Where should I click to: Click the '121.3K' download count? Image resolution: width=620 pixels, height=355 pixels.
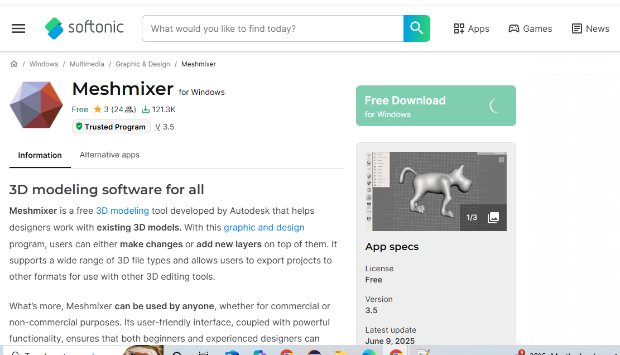pyautogui.click(x=164, y=109)
